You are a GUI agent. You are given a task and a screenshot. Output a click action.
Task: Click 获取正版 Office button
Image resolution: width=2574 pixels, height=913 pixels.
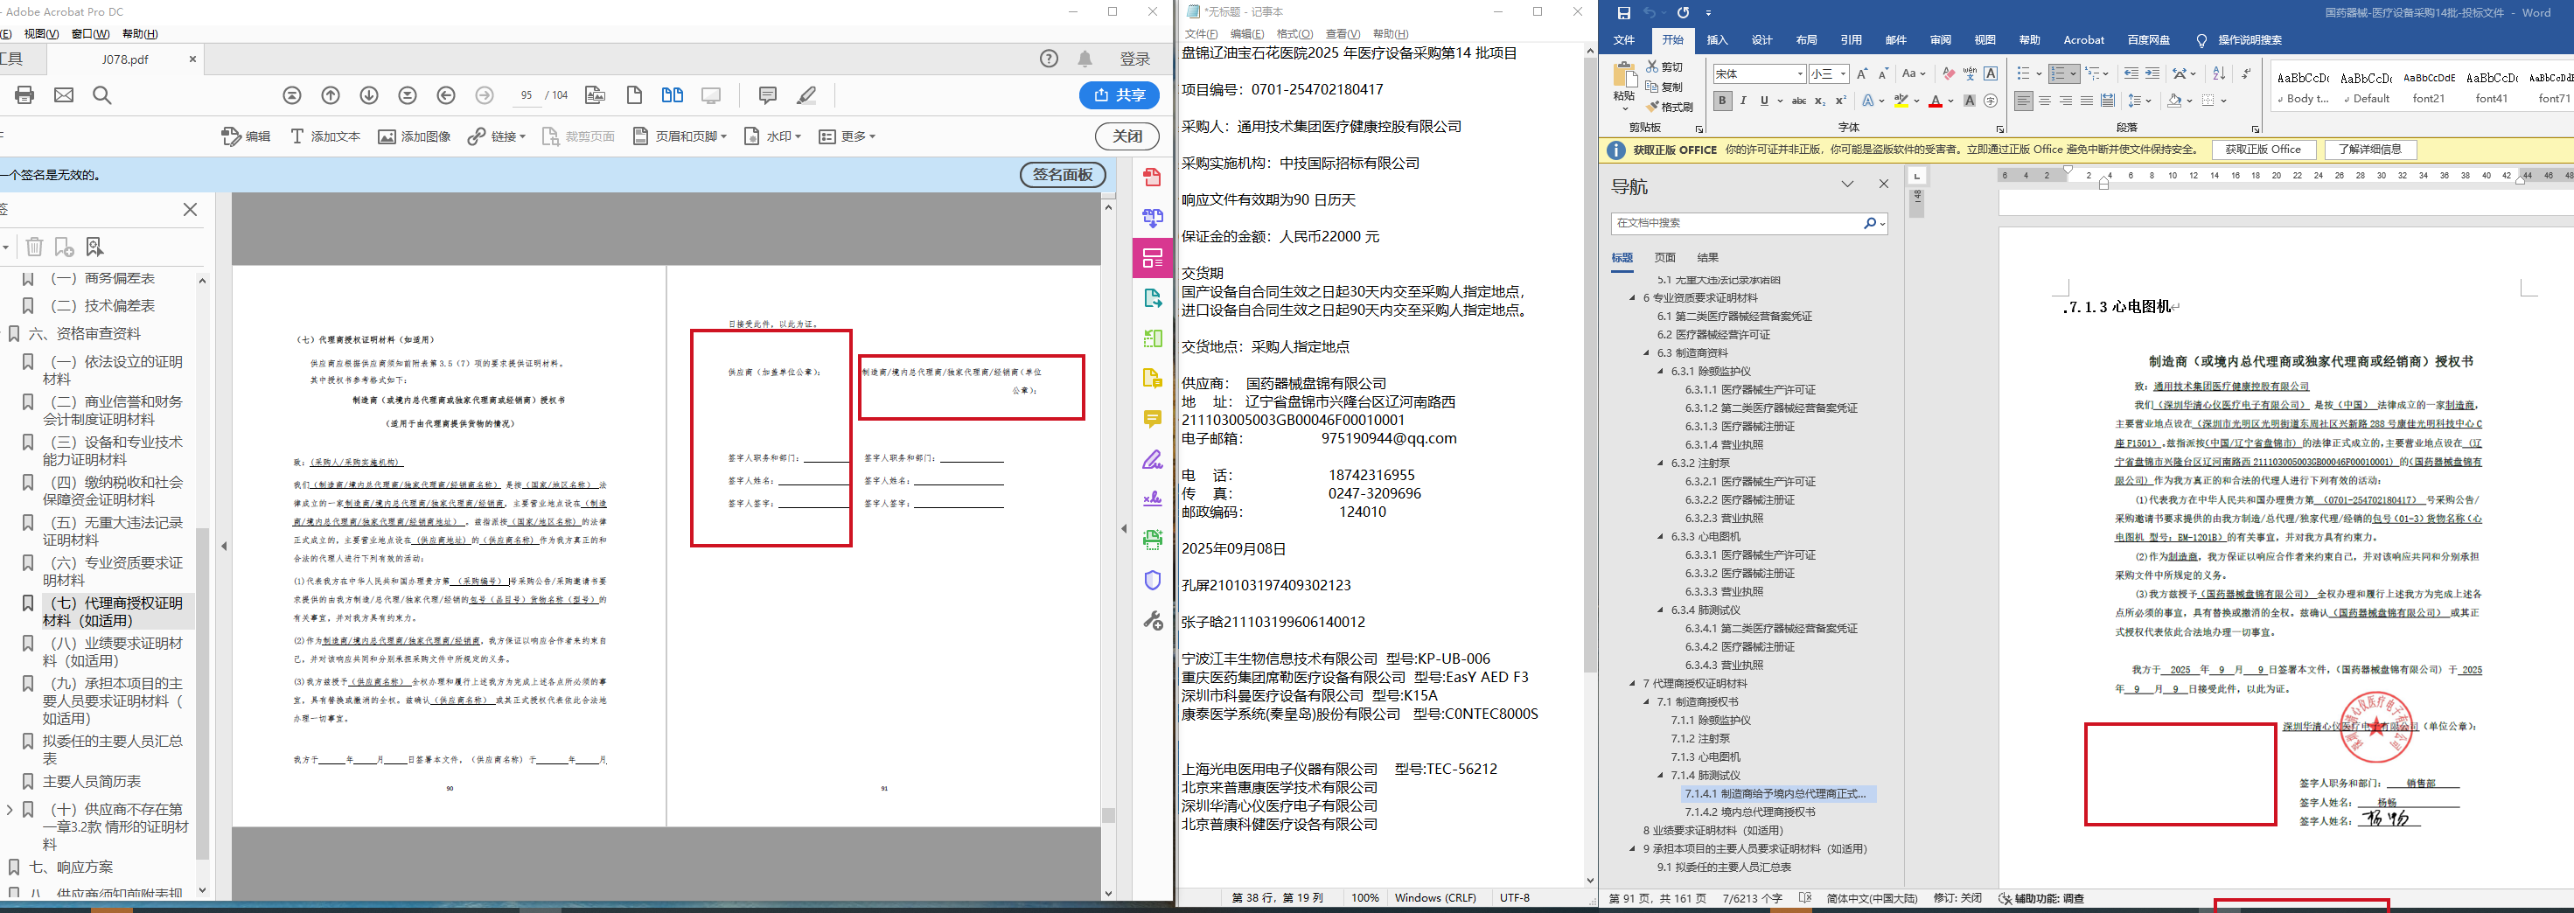2263,150
